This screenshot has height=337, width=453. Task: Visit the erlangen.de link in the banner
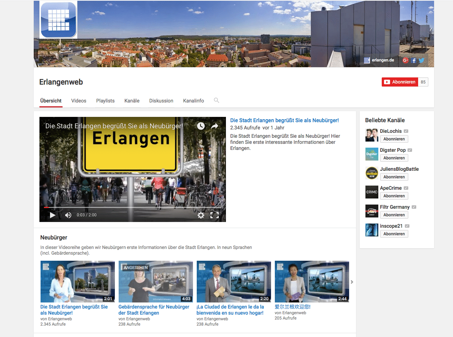[x=379, y=60]
